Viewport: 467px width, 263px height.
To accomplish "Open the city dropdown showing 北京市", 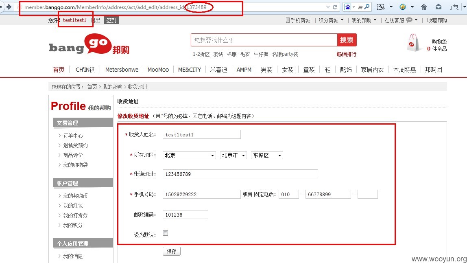I will click(233, 155).
